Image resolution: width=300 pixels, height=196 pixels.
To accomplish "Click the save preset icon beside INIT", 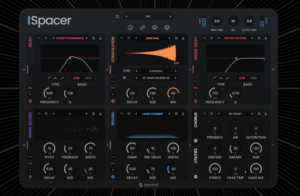I will click(117, 16).
